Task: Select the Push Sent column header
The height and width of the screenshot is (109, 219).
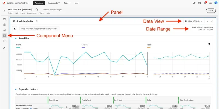Action: click(x=118, y=100)
